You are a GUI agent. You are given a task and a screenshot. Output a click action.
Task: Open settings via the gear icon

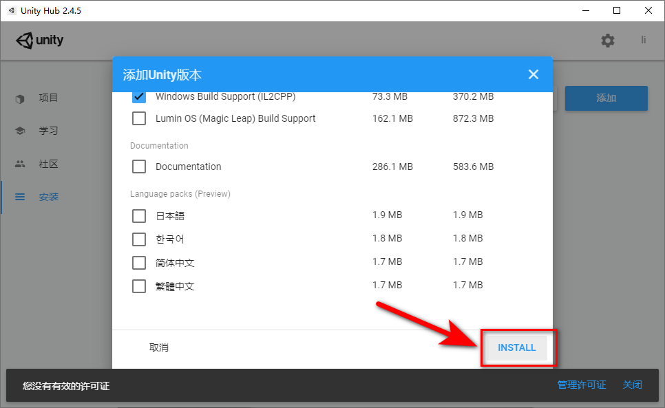coord(608,41)
